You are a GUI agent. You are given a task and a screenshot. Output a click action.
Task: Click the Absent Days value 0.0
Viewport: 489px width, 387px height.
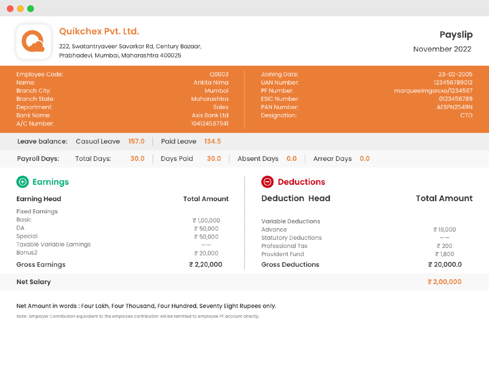(x=291, y=159)
